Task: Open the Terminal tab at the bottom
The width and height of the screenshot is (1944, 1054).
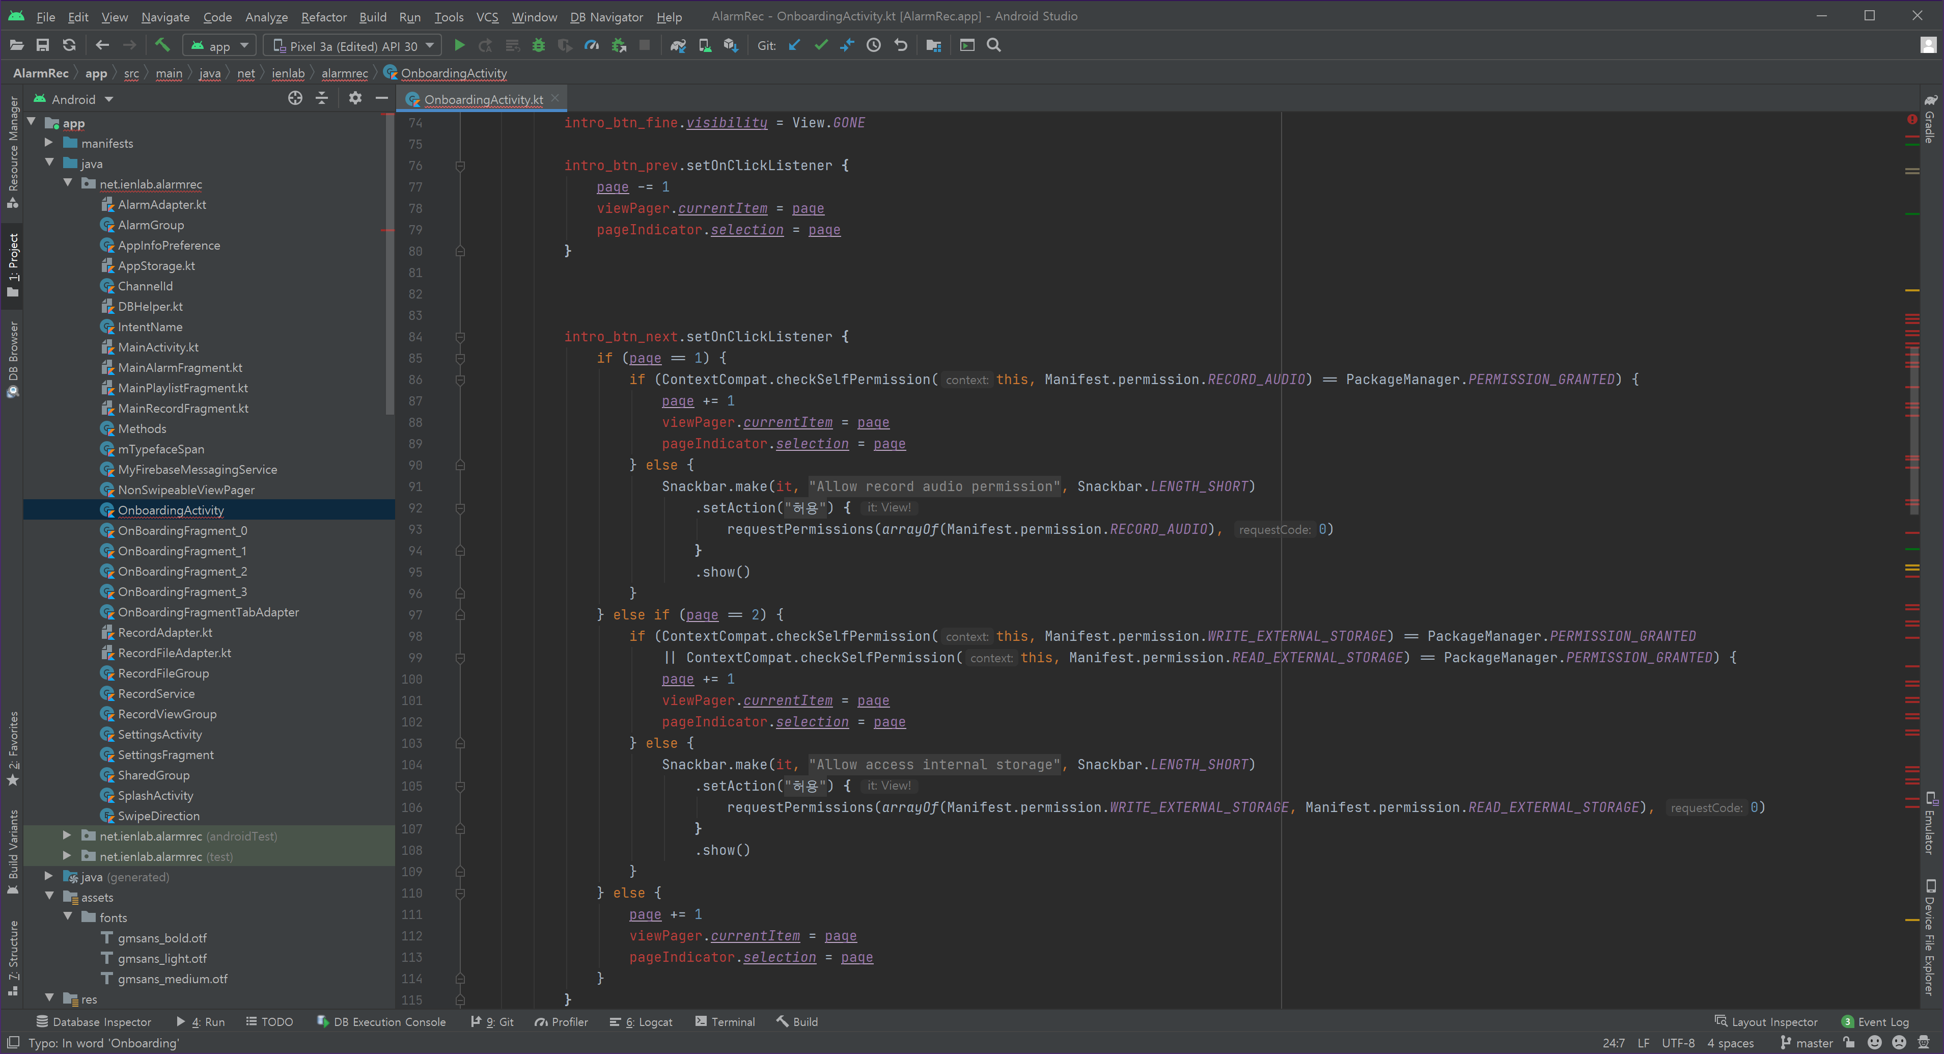Action: [x=725, y=1021]
